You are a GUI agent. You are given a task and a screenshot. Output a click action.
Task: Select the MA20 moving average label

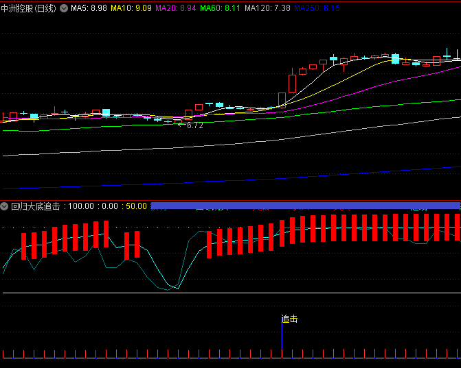(176, 8)
